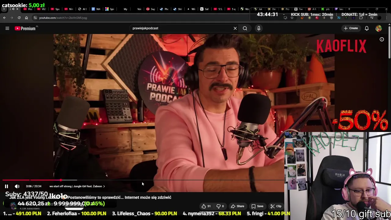Open YouTube notifications bell
The width and height of the screenshot is (391, 220).
pos(367,28)
